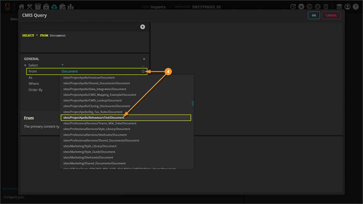Click the refresh history clock icon
The image size is (363, 204).
293,7
